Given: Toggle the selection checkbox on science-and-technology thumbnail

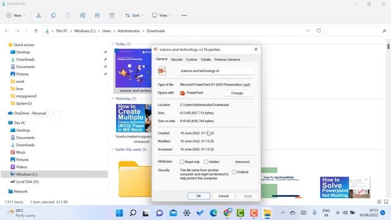Looking at the screenshot, I should point(117,51).
